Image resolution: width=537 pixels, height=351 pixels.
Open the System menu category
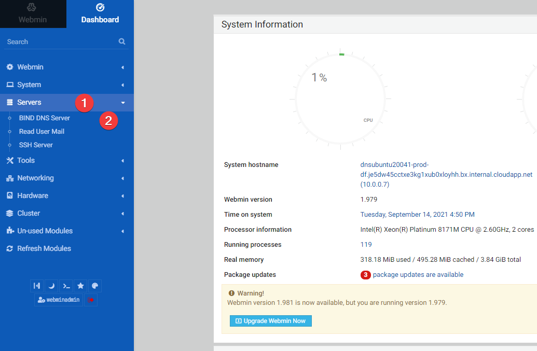(67, 85)
